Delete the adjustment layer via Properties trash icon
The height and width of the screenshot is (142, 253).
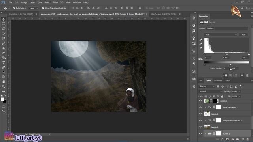[247, 75]
